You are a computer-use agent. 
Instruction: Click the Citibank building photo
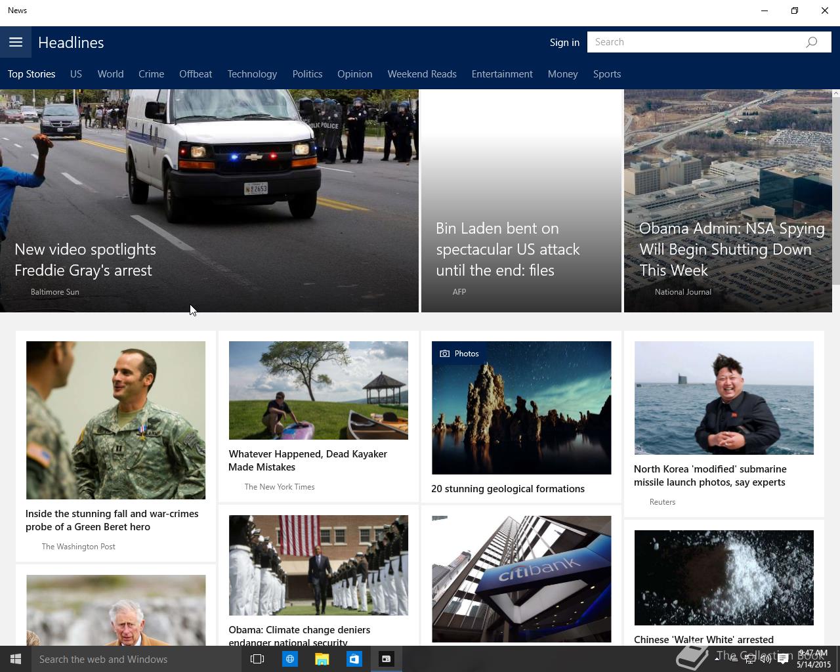[x=521, y=579]
